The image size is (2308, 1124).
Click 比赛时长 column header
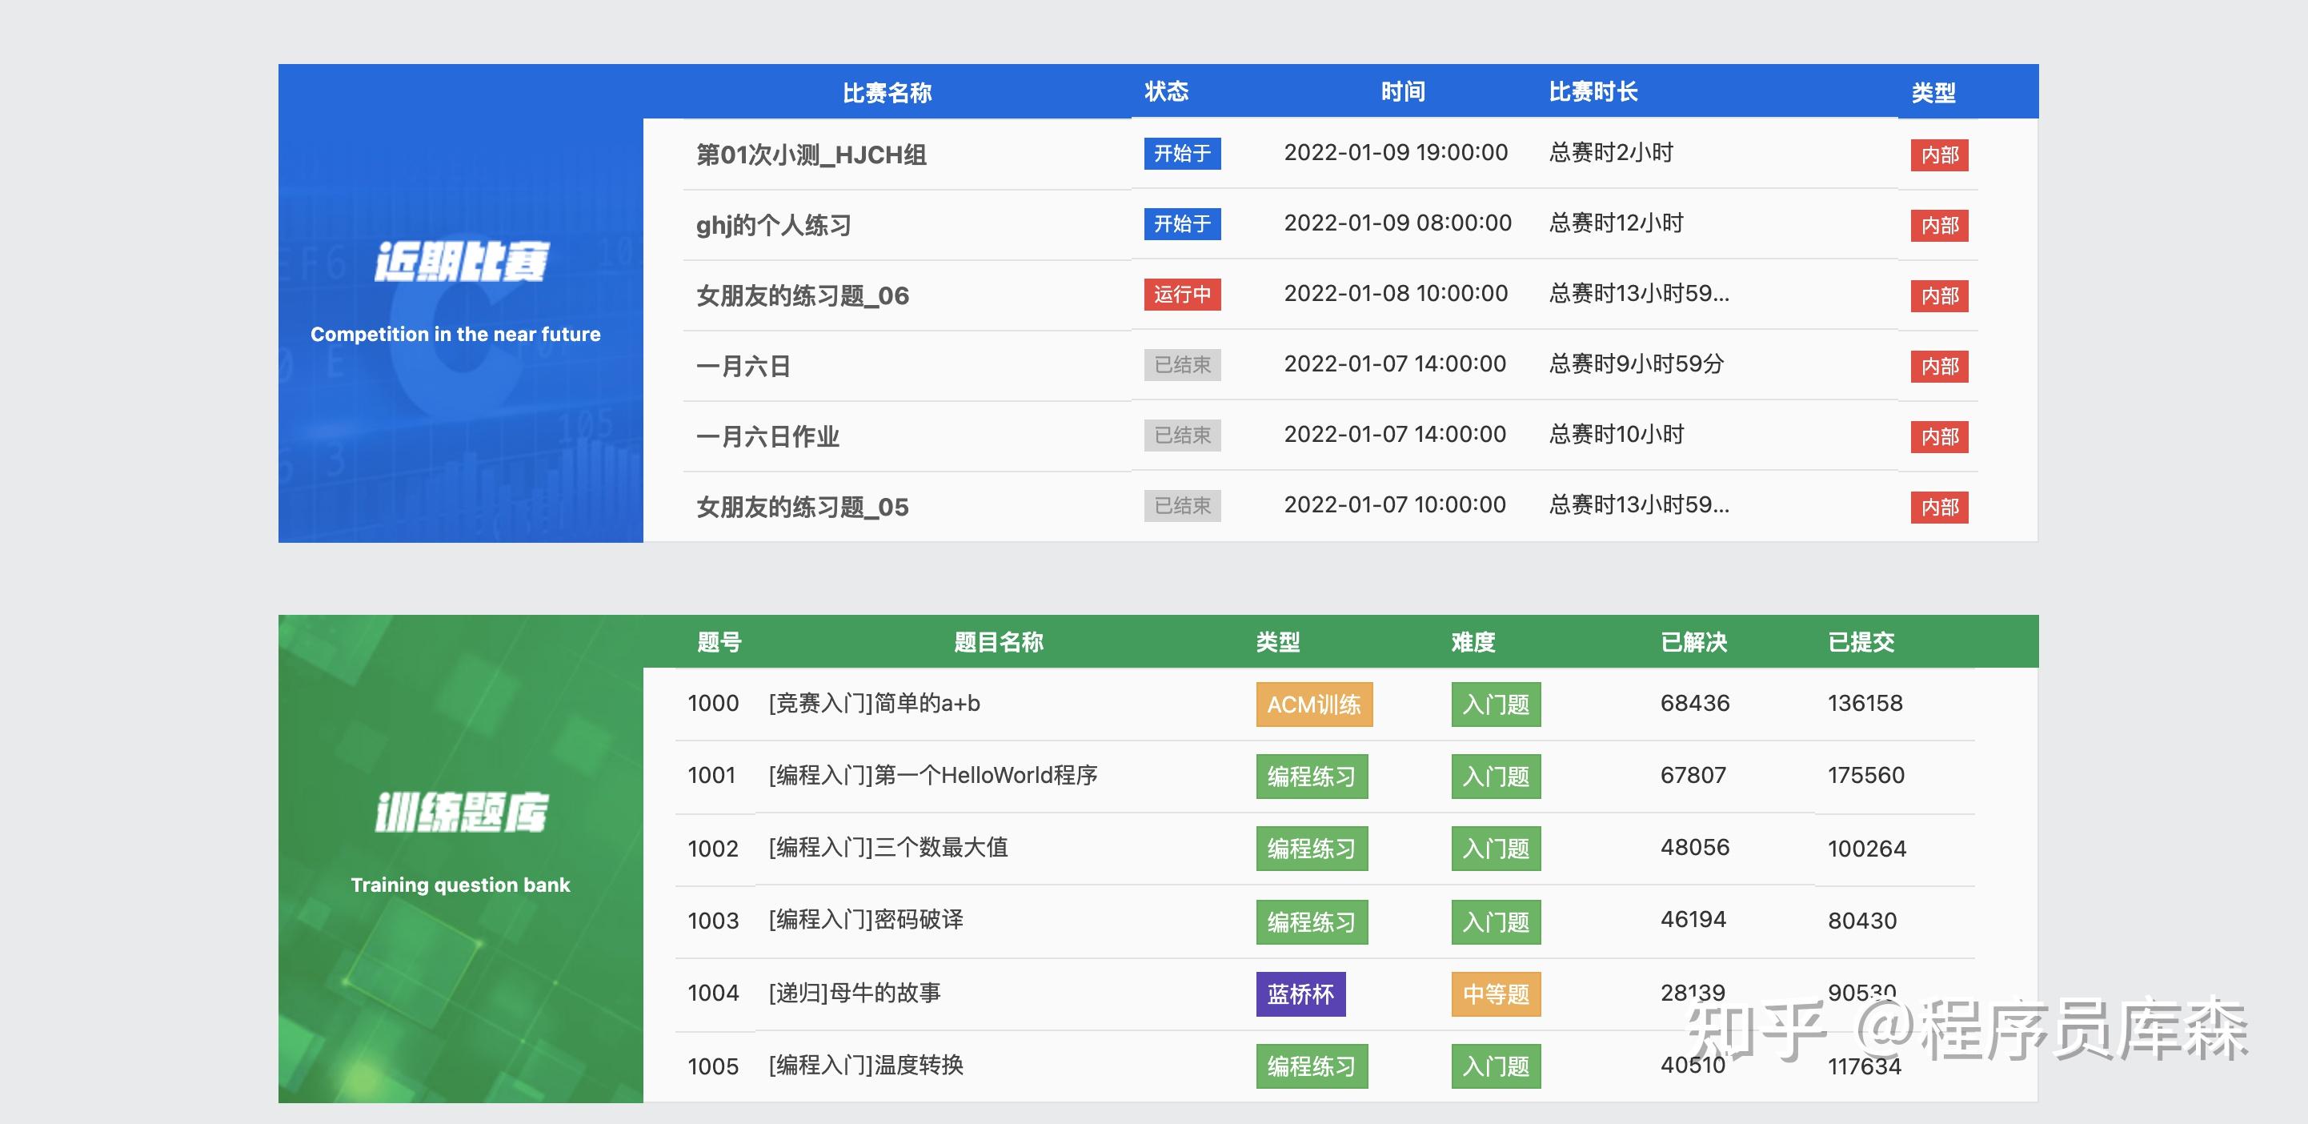pos(1593,91)
